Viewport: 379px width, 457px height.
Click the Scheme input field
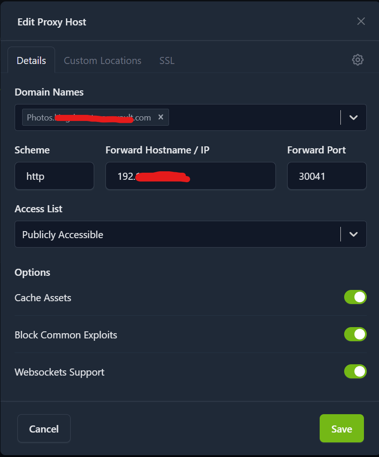54,176
